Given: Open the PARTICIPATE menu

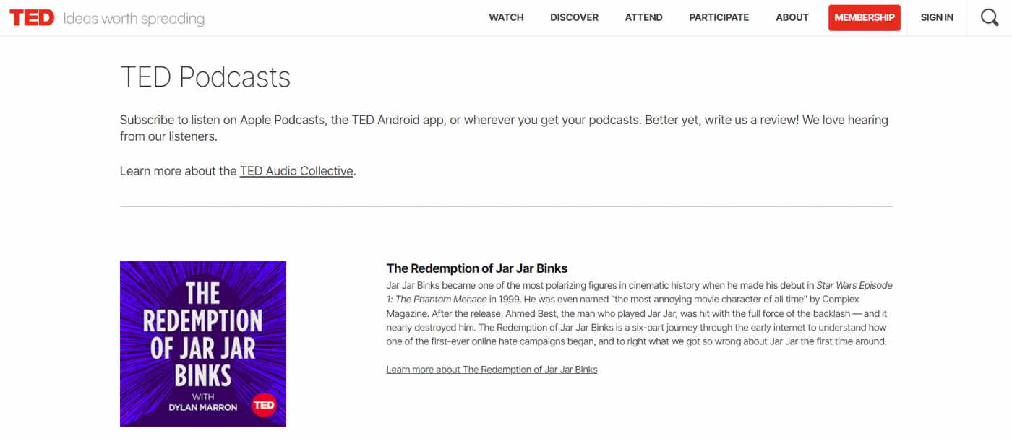Looking at the screenshot, I should [719, 17].
